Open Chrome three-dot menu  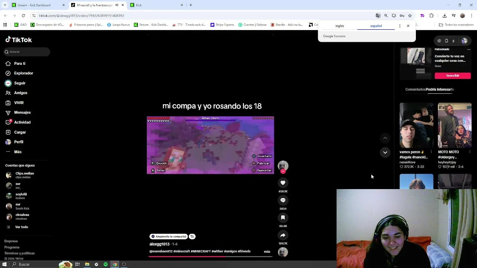471,16
